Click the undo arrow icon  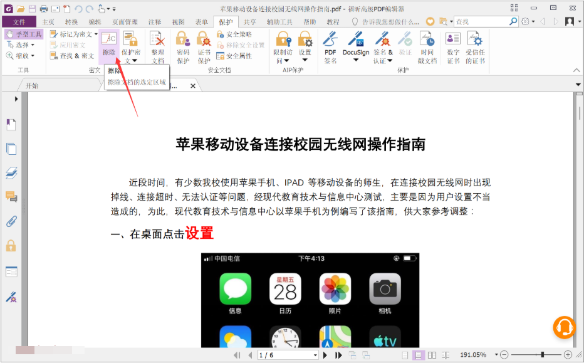[78, 9]
